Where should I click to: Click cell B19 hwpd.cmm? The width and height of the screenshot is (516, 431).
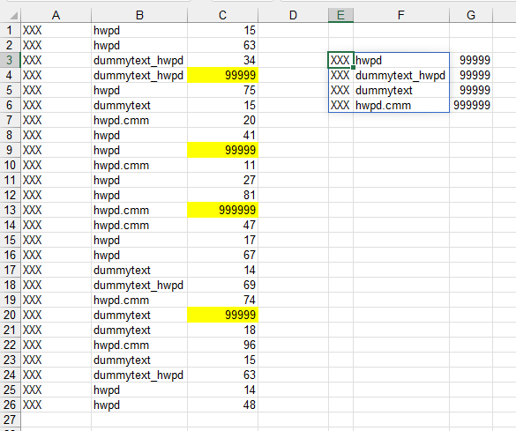point(139,301)
